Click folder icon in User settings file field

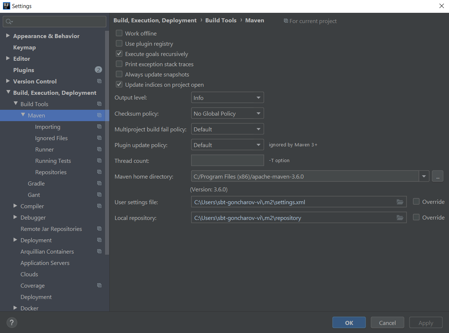tap(400, 202)
